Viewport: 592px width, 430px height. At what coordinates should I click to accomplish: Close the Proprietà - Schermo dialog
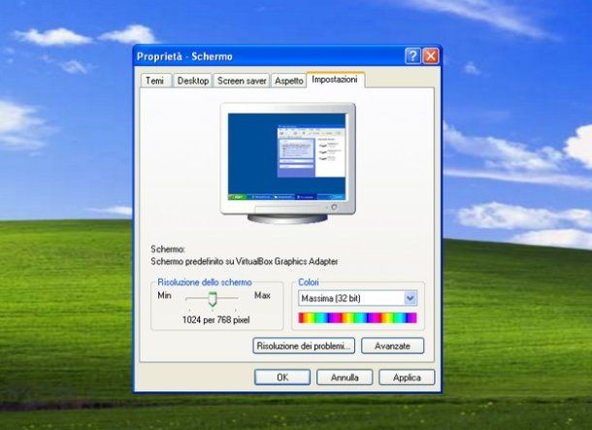(x=431, y=56)
